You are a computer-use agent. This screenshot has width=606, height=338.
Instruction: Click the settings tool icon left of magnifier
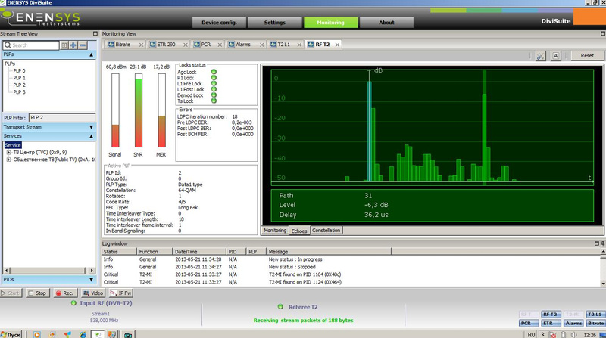[x=540, y=56]
